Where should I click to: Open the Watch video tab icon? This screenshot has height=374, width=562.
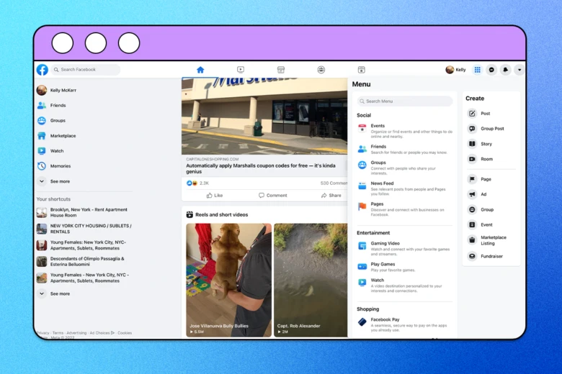click(x=241, y=70)
